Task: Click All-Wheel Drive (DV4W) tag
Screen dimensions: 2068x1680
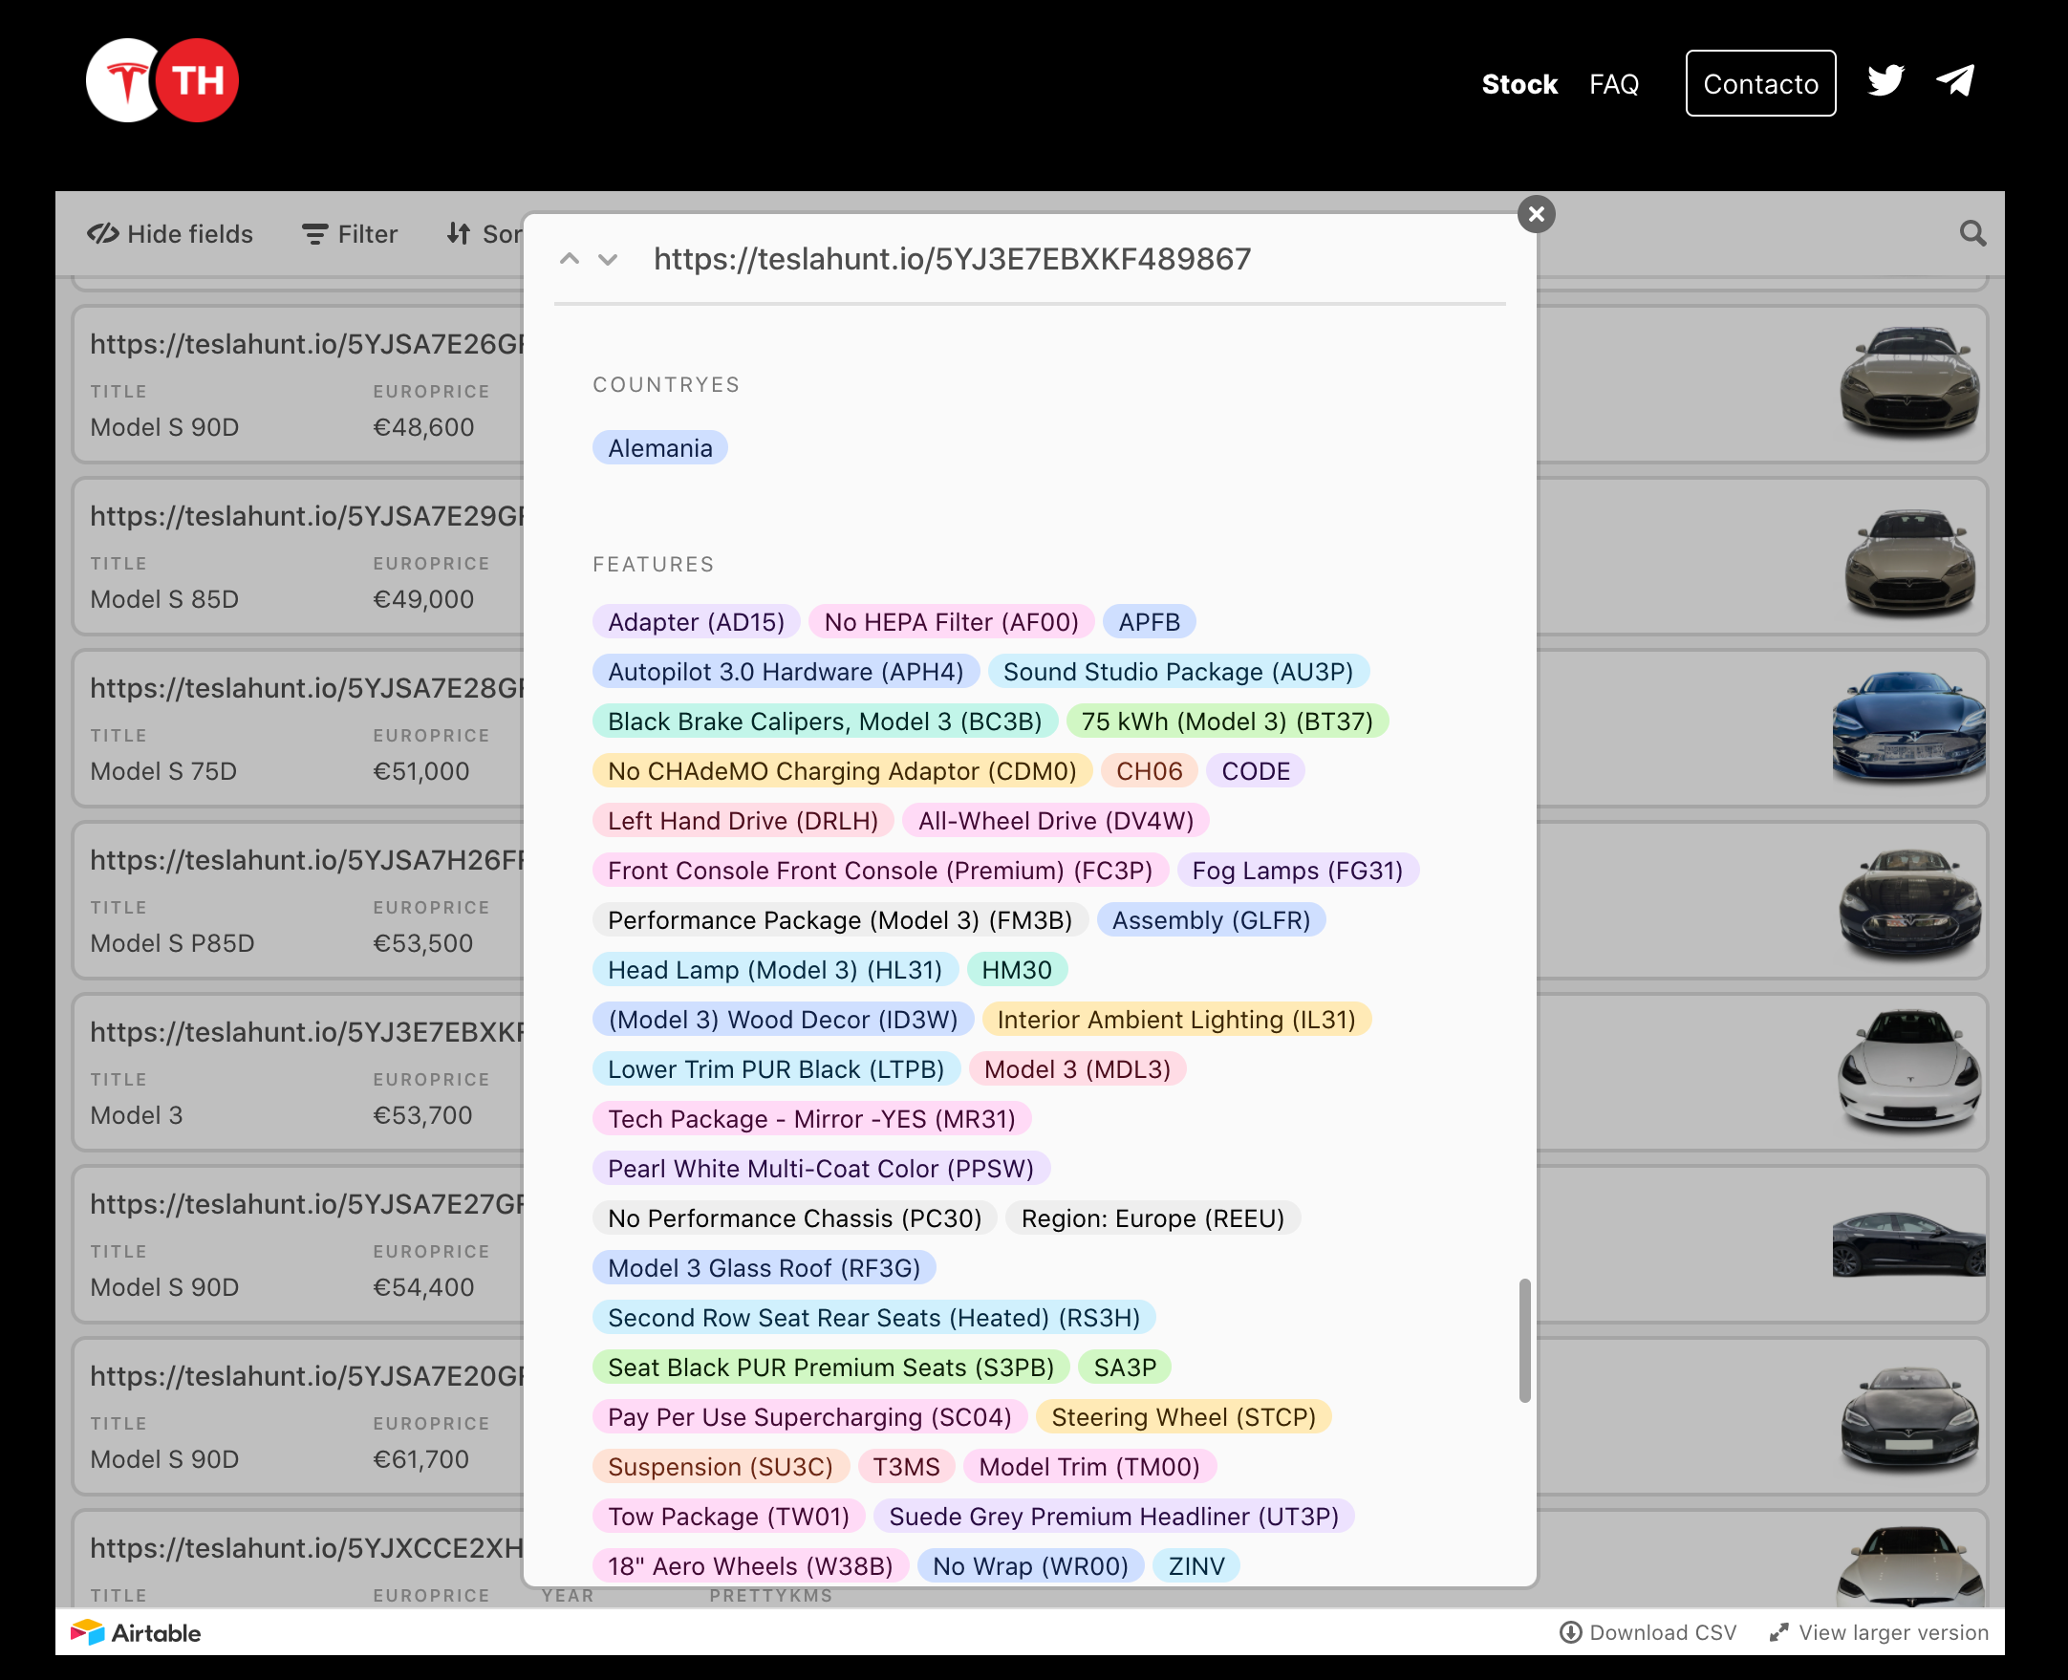Action: point(1056,821)
